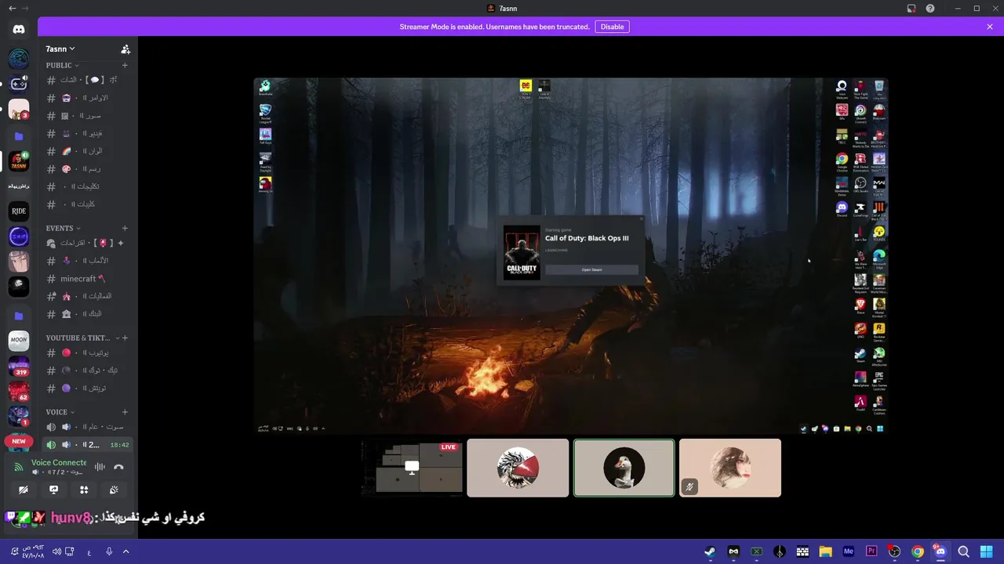Click the Voice Connected status text

coord(59,462)
